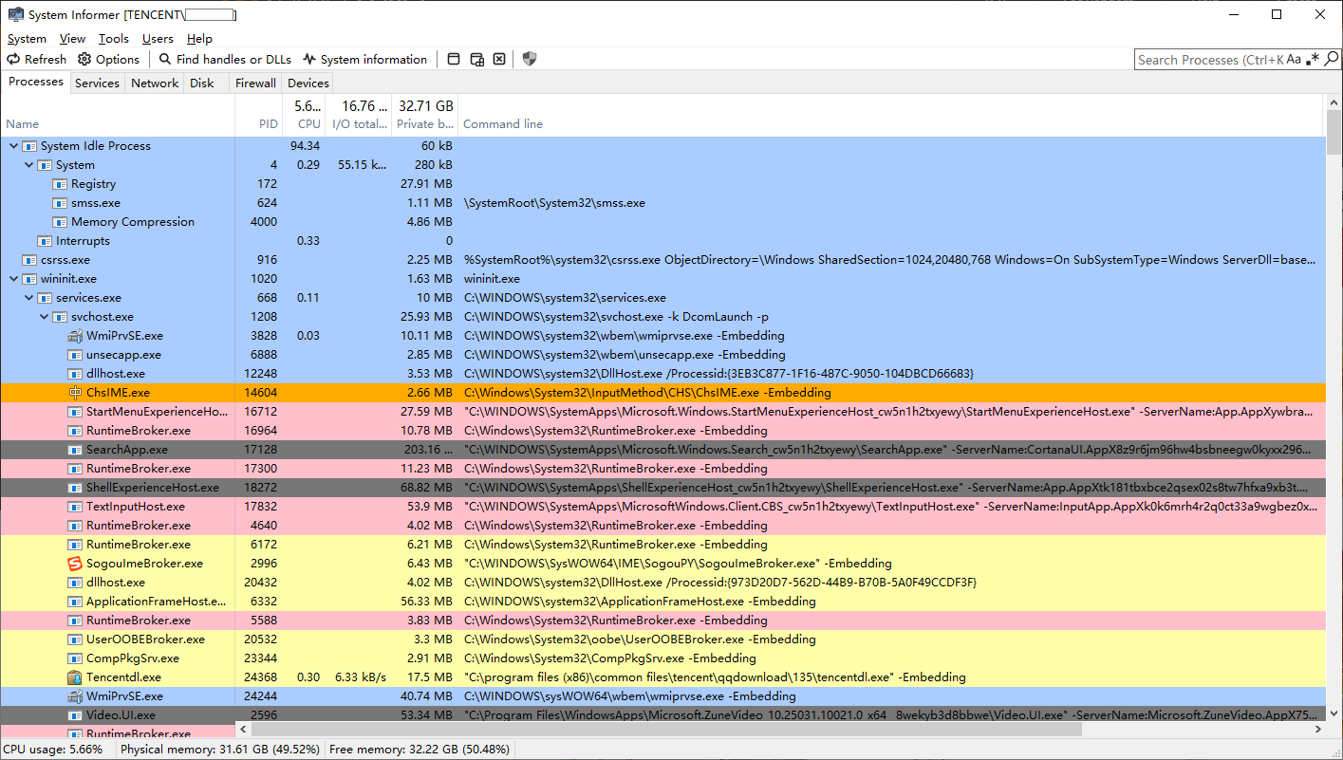Sort by the CPU column header

[304, 115]
